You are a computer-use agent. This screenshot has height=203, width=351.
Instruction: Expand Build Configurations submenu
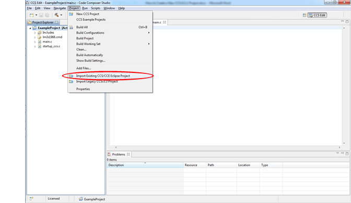click(110, 33)
